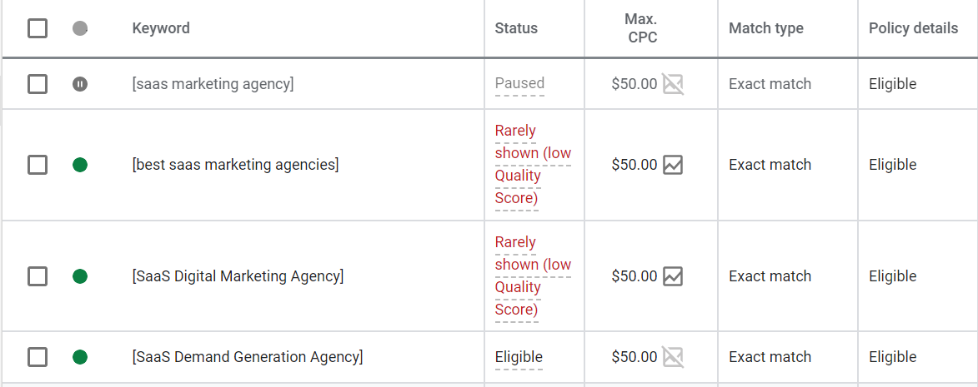978x387 pixels.
Task: Edit the $50.00 Max. CPC of SaaS Demand Generation Agency
Action: pos(634,357)
